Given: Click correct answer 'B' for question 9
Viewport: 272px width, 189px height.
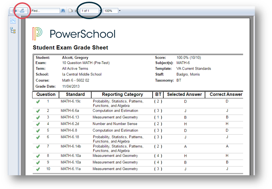Looking at the screenshot, I should pyautogui.click(x=227, y=162).
